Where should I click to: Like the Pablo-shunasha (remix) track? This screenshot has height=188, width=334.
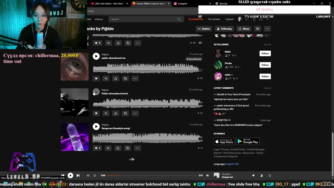tap(96, 113)
